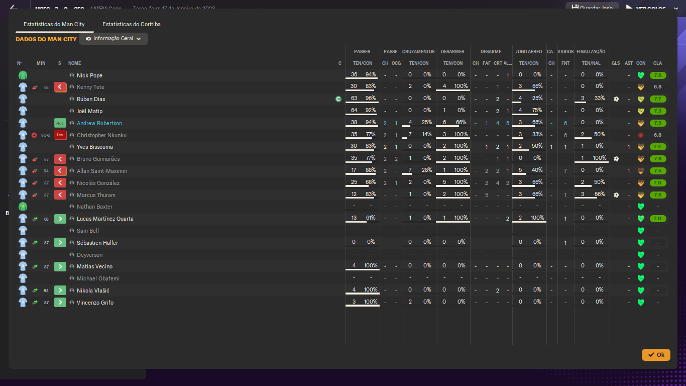686x386 pixels.
Task: Sort by the GLS column header
Action: (616, 63)
